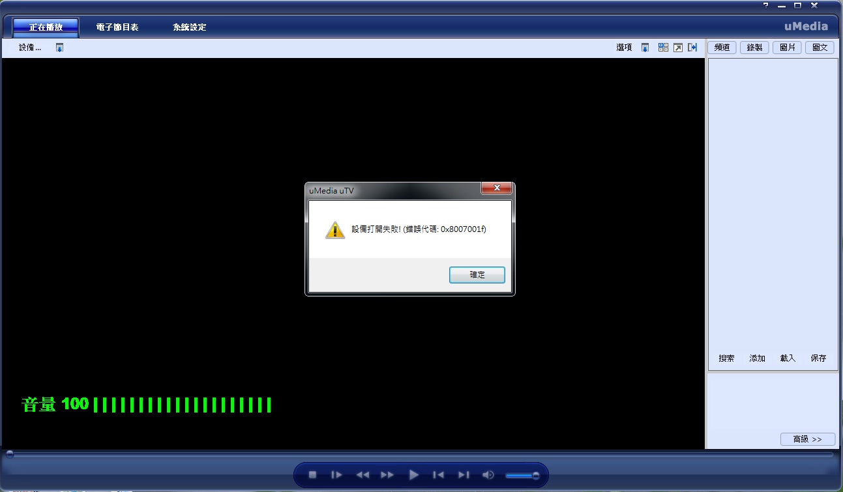Click the seek bar handle above playback controls
This screenshot has height=492, width=843.
coord(9,454)
